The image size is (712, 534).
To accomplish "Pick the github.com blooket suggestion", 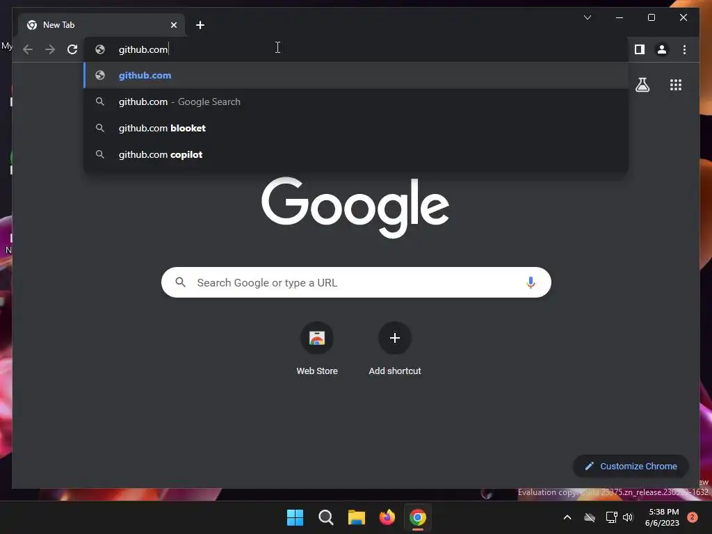I will 357,128.
